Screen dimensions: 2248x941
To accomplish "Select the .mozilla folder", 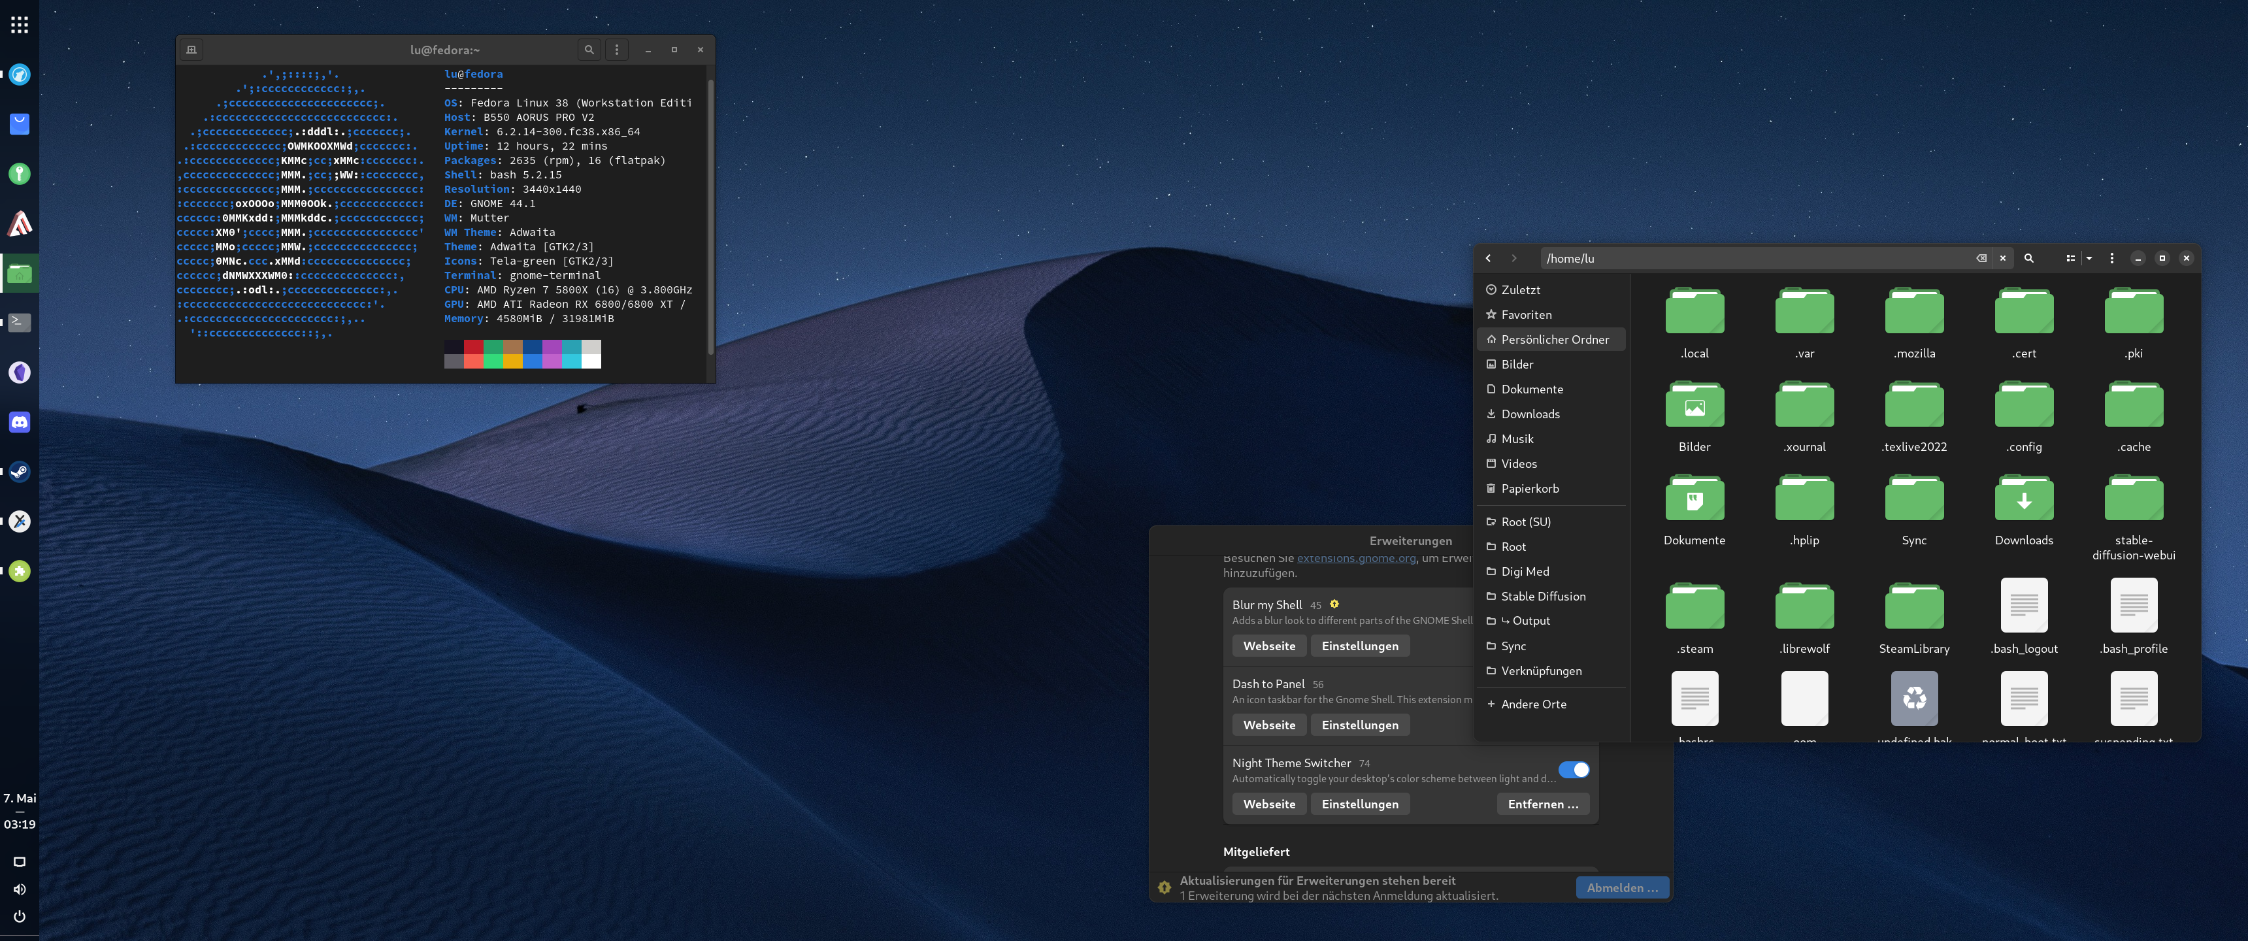I will click(1914, 323).
